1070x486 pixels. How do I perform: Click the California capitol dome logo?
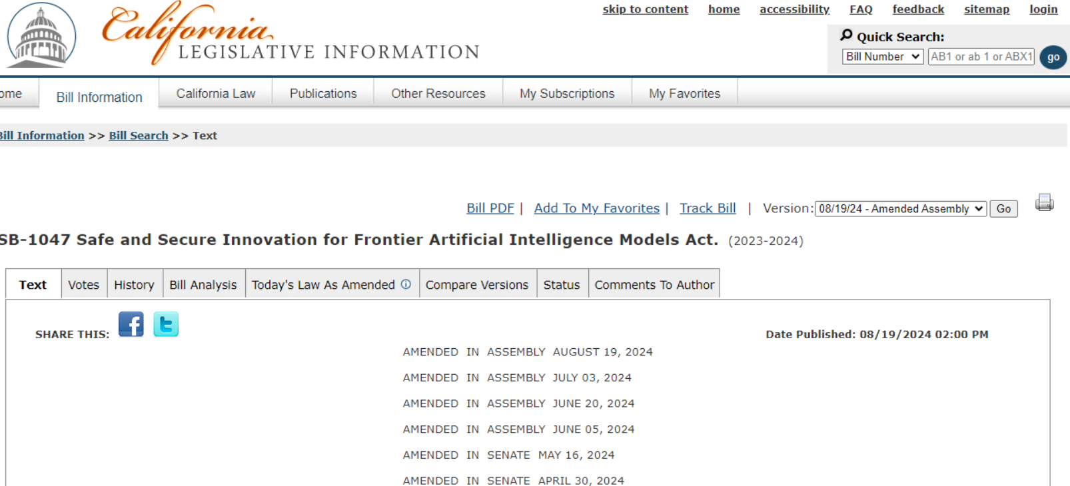tap(41, 35)
